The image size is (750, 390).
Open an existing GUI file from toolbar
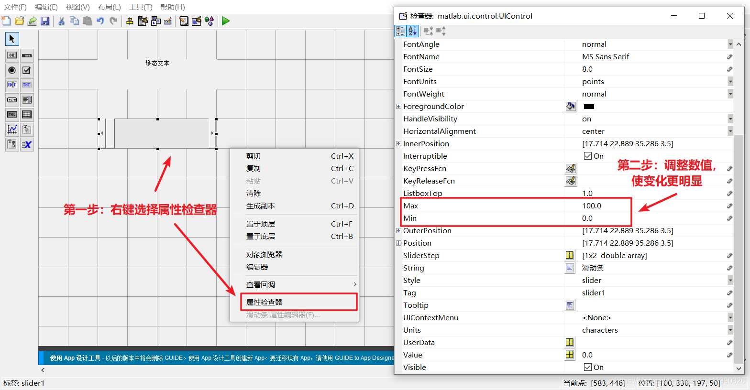(x=19, y=21)
